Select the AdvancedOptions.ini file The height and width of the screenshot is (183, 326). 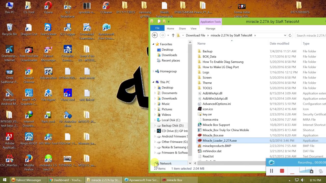(216, 104)
